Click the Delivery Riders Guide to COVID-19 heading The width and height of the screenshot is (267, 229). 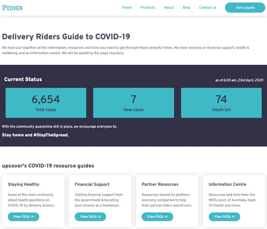[66, 37]
